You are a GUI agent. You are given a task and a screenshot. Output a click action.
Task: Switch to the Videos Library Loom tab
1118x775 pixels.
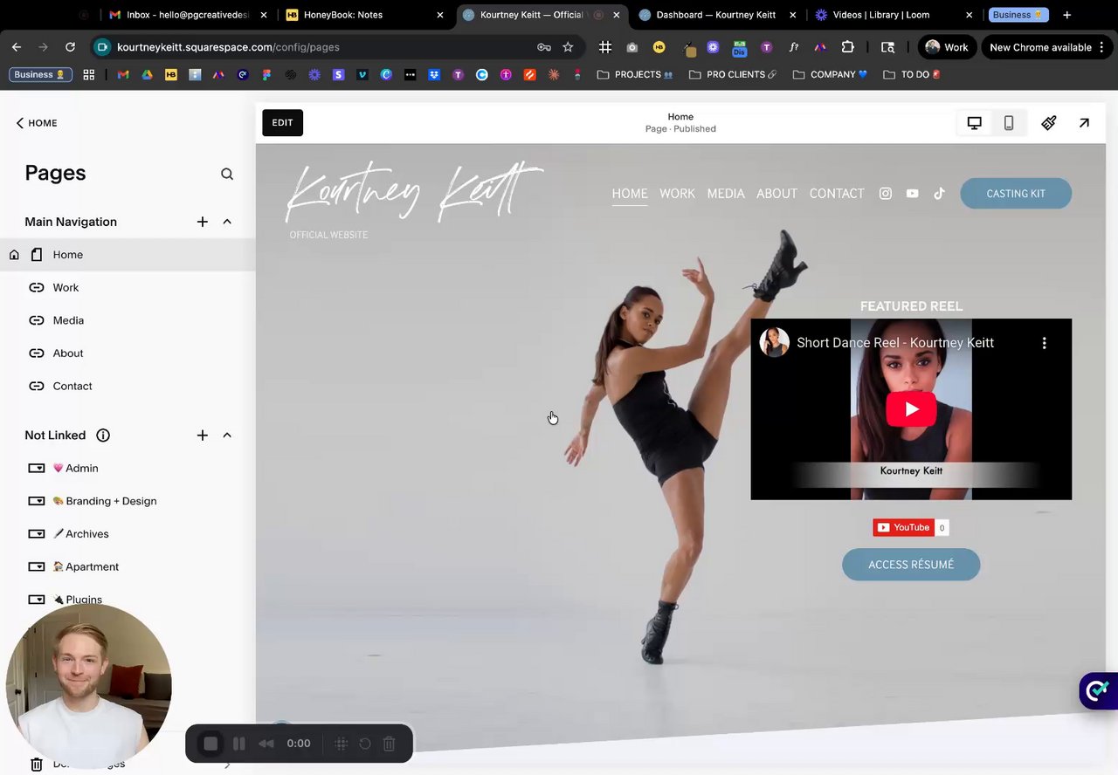click(894, 15)
